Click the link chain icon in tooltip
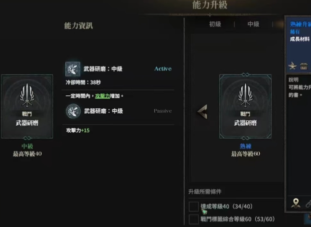311x227 pixels. 308,204
